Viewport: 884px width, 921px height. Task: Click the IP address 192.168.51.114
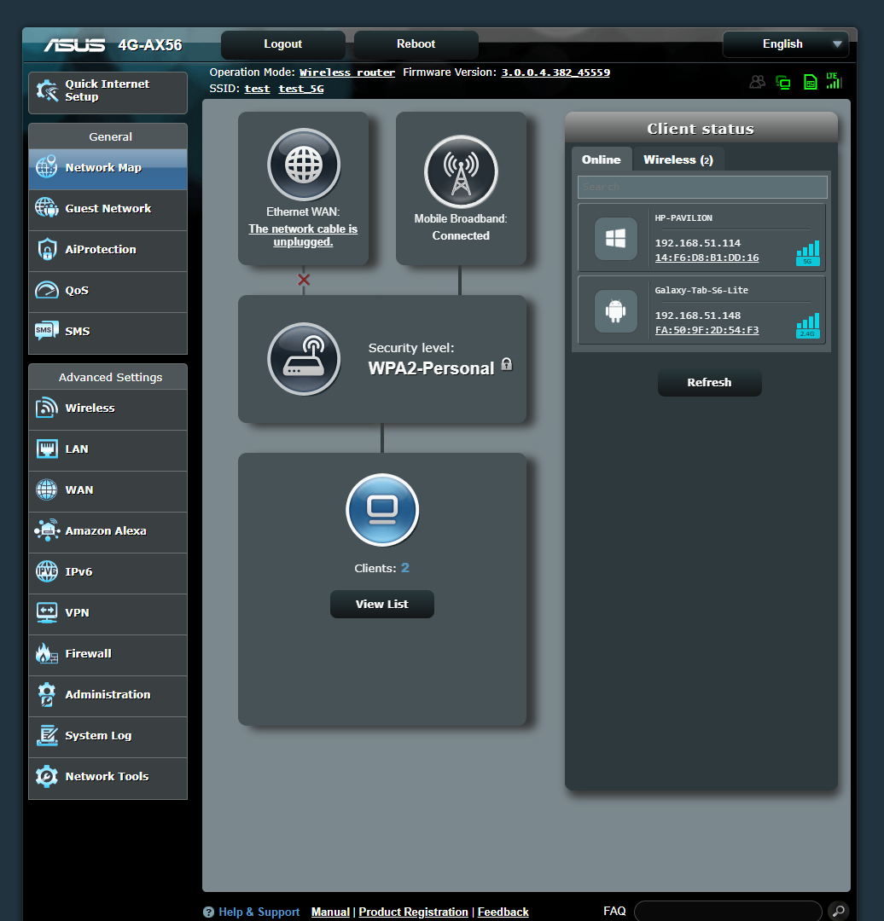[x=698, y=243]
